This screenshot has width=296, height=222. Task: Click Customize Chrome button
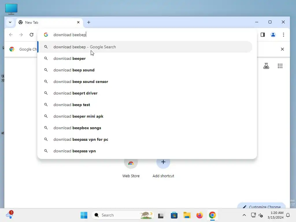point(262,206)
